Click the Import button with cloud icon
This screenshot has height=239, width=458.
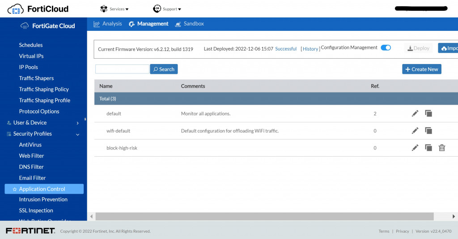[x=448, y=48]
